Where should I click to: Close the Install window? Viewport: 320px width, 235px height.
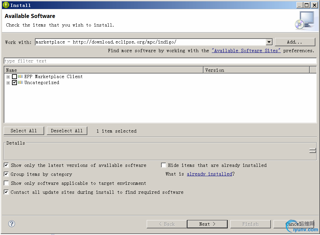[314, 5]
